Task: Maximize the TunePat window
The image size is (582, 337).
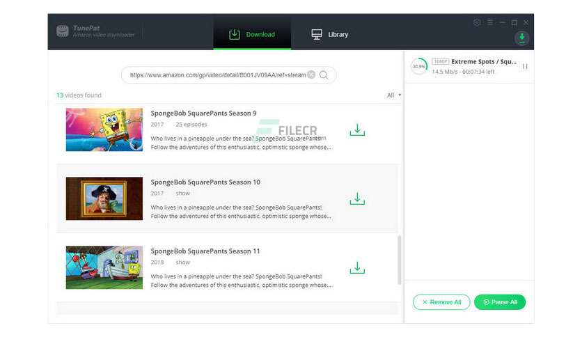Action: tap(514, 22)
